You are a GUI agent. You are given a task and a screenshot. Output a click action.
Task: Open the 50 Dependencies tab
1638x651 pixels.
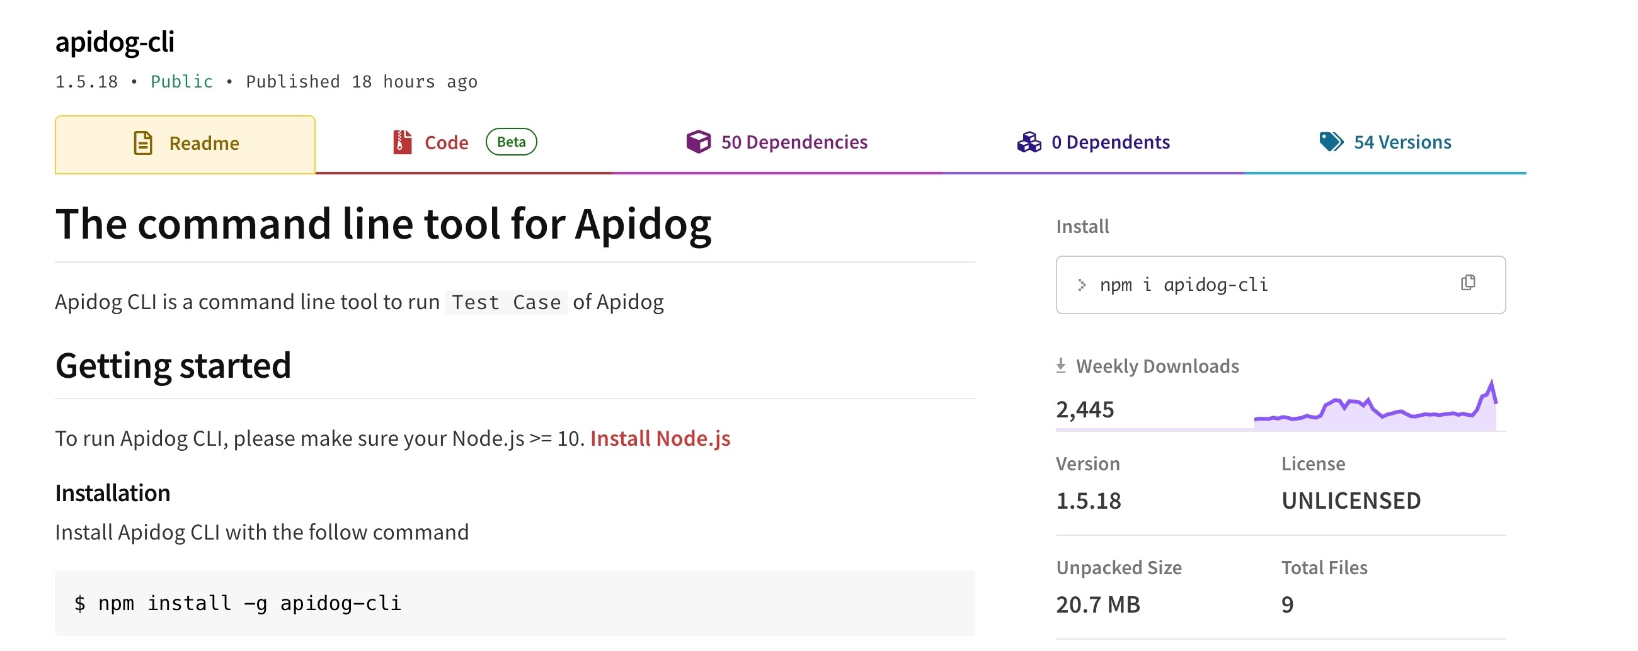point(776,142)
